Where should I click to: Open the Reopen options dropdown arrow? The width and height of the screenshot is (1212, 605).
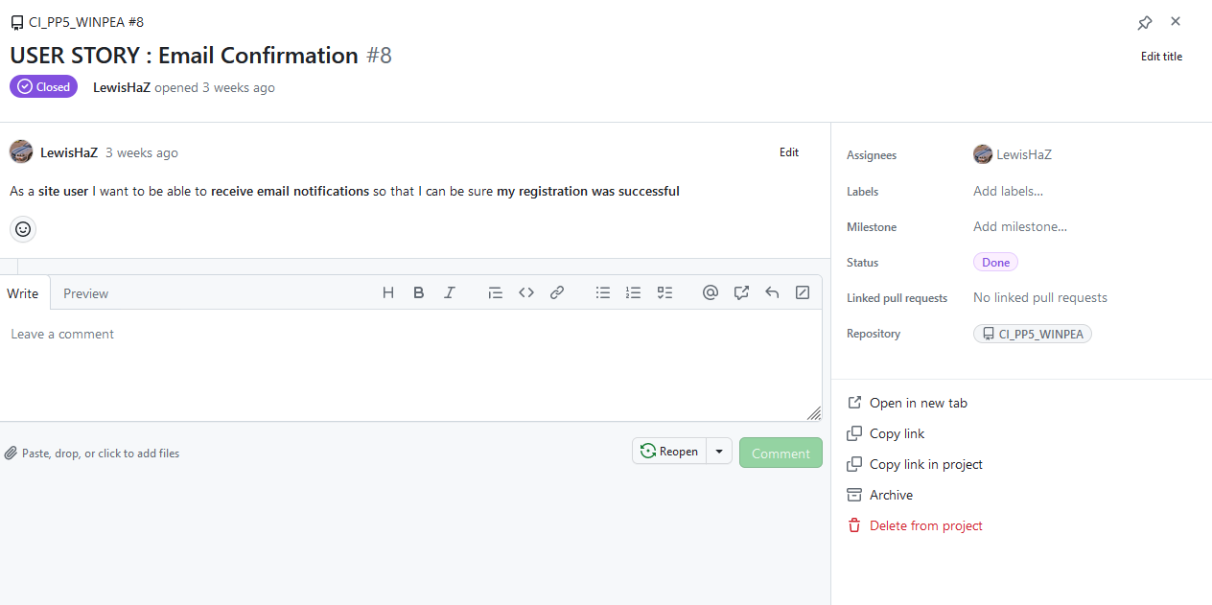(719, 452)
